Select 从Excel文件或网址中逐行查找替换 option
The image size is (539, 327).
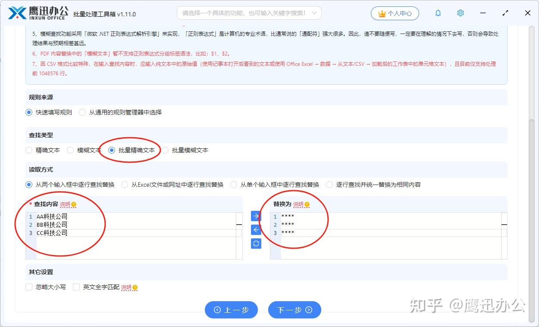pyautogui.click(x=125, y=185)
